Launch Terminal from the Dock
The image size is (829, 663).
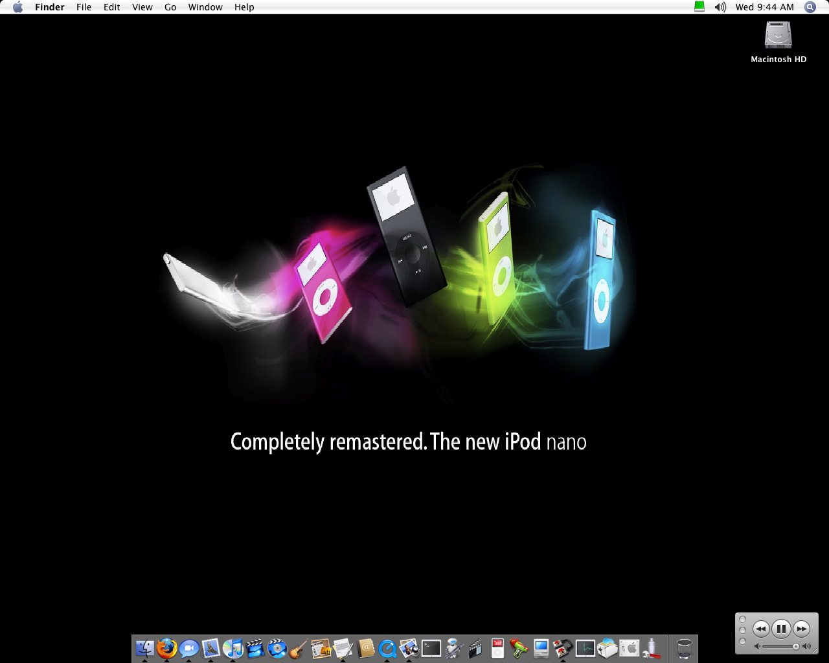coord(431,647)
